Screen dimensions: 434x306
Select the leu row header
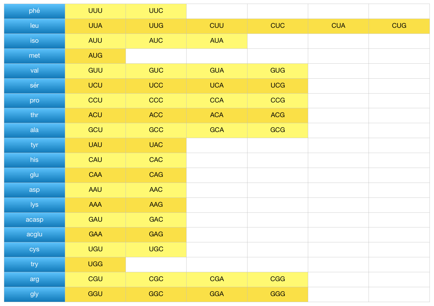point(34,26)
